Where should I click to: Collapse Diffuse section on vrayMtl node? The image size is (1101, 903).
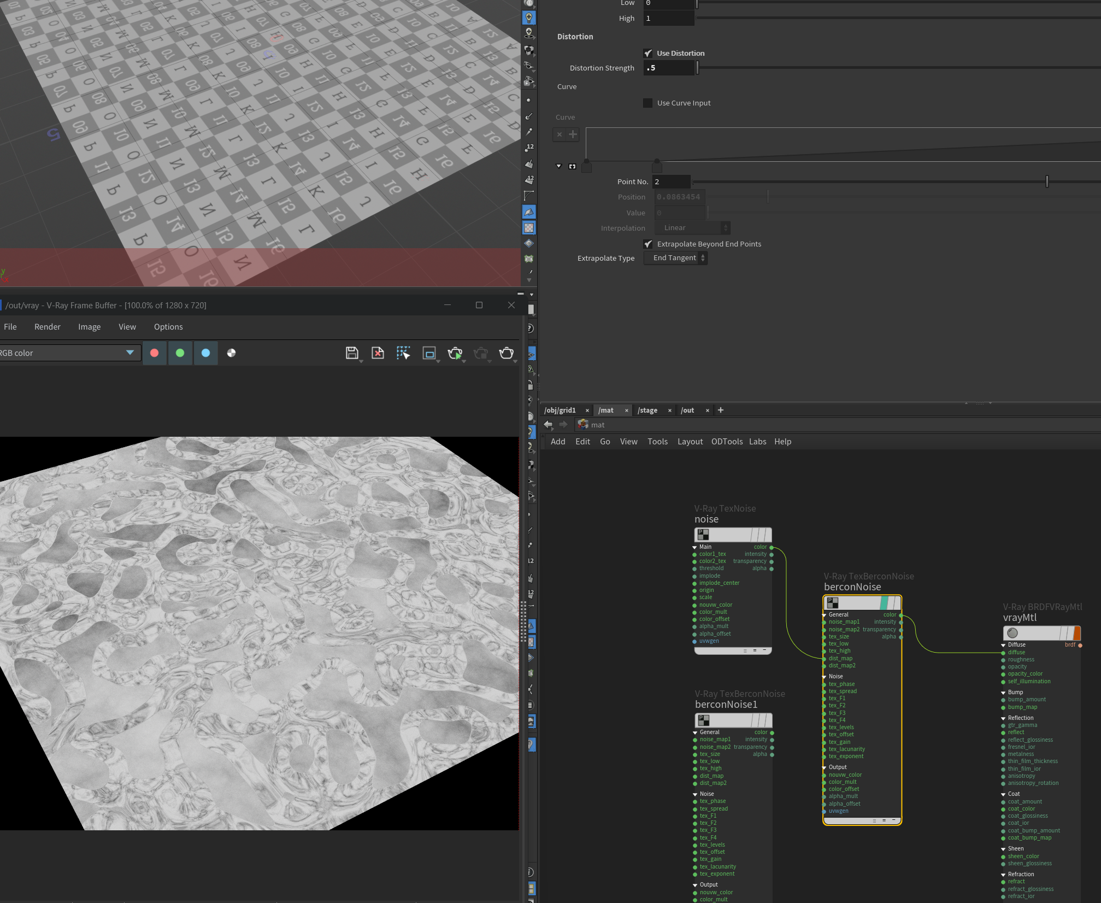(x=1004, y=645)
